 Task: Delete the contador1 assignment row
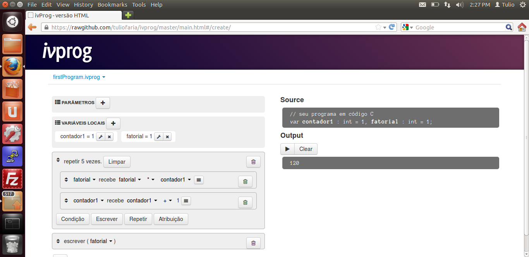click(245, 202)
